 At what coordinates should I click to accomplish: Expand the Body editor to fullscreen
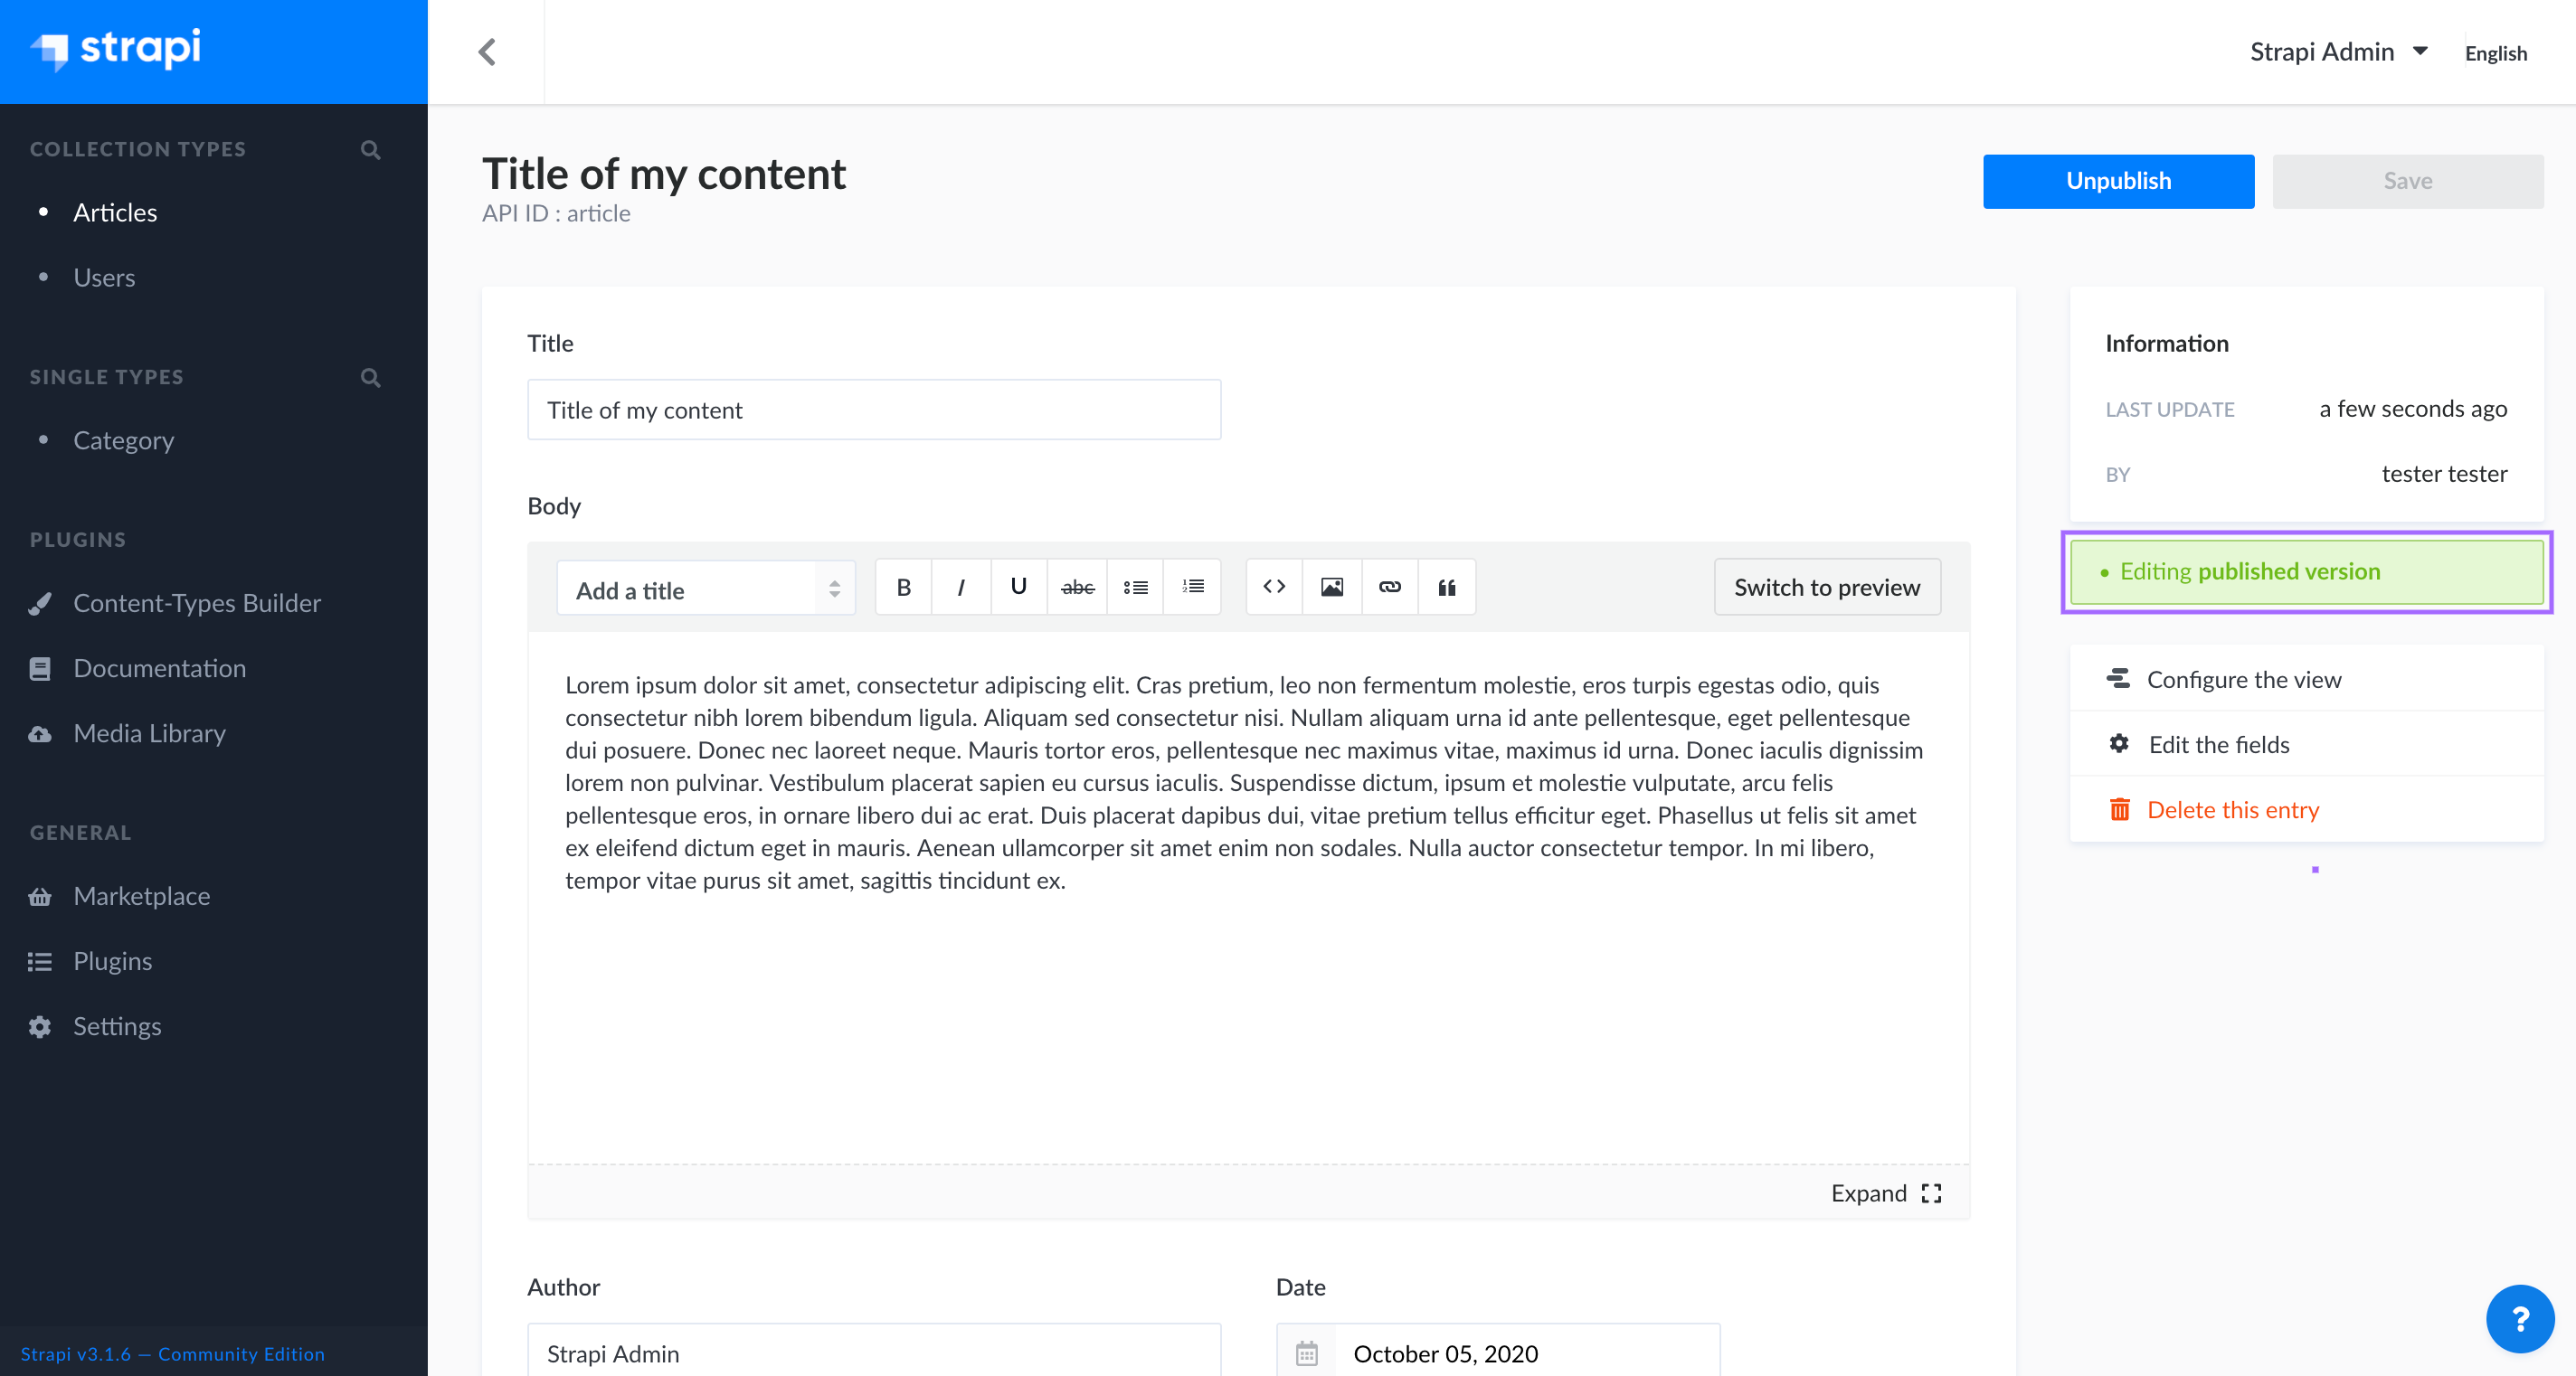(1885, 1193)
